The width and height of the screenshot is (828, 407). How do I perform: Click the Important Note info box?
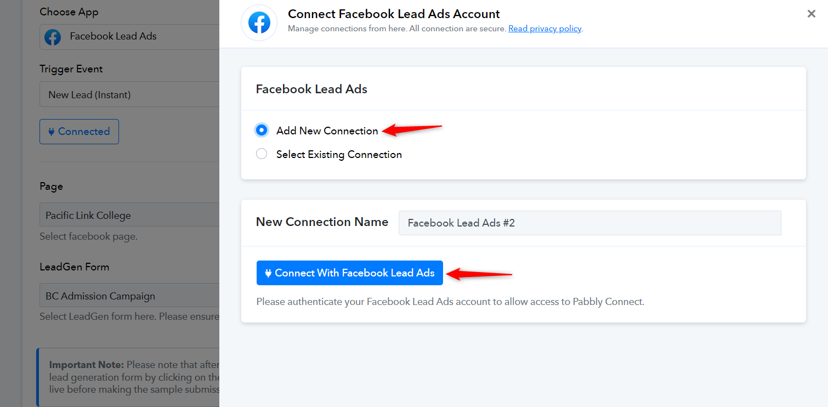pos(128,377)
